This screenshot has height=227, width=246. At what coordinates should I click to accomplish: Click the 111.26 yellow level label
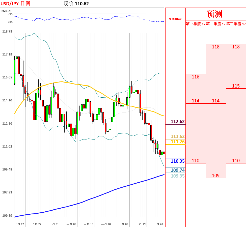coord(178,142)
